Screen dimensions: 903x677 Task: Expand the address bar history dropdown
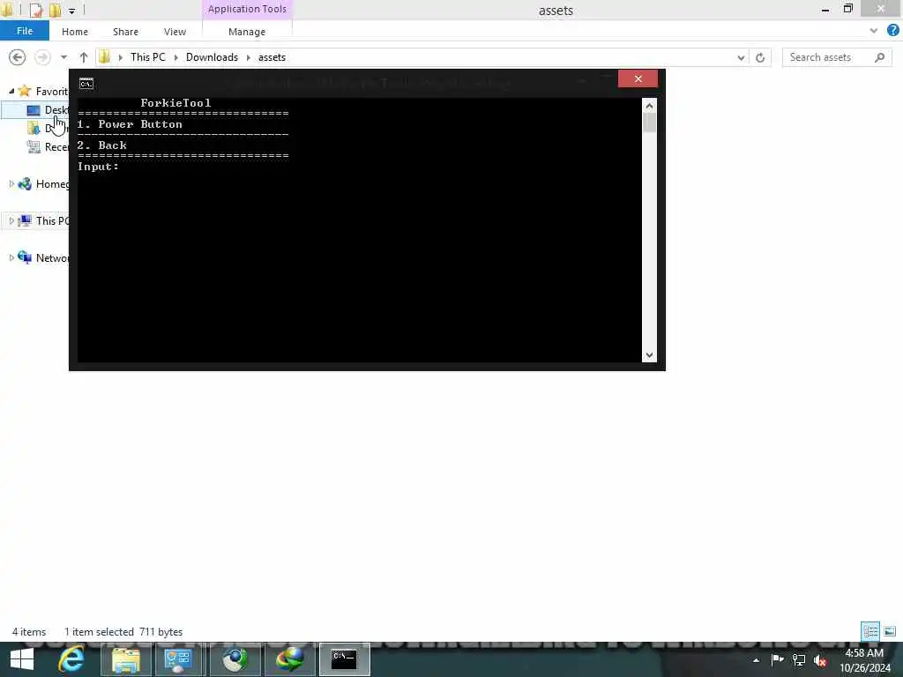click(x=741, y=57)
